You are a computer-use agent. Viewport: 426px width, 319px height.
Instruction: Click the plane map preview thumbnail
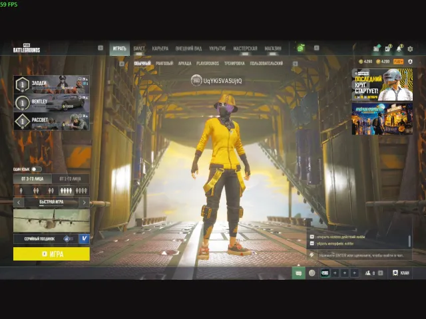51,220
